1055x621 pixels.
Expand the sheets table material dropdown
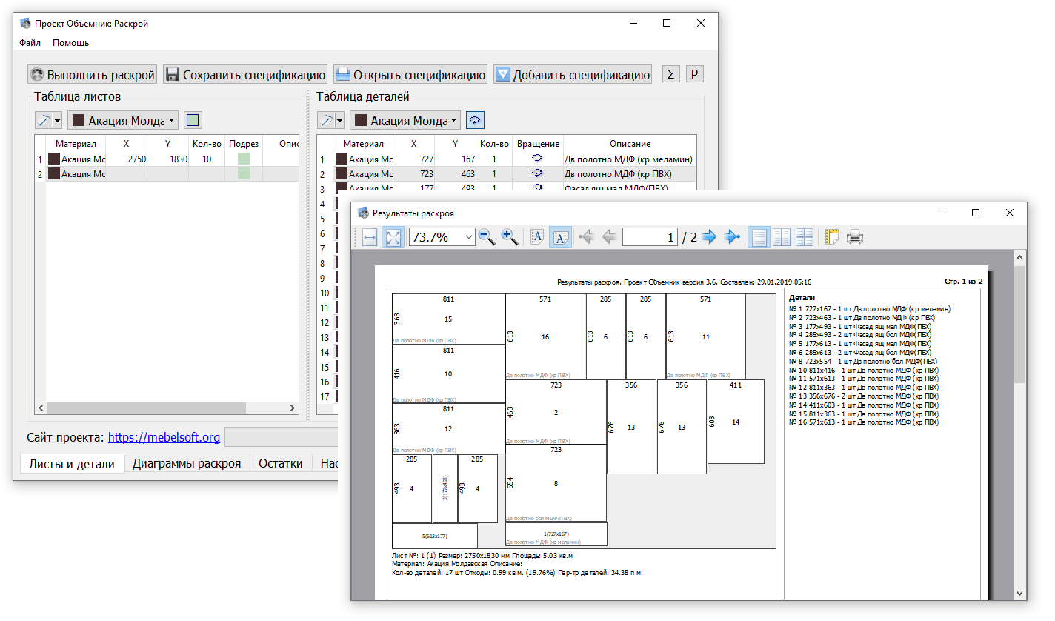pyautogui.click(x=172, y=120)
